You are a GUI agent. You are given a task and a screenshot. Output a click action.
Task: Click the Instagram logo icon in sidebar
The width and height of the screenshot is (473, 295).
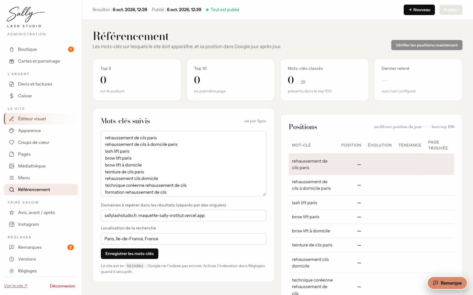(x=11, y=224)
